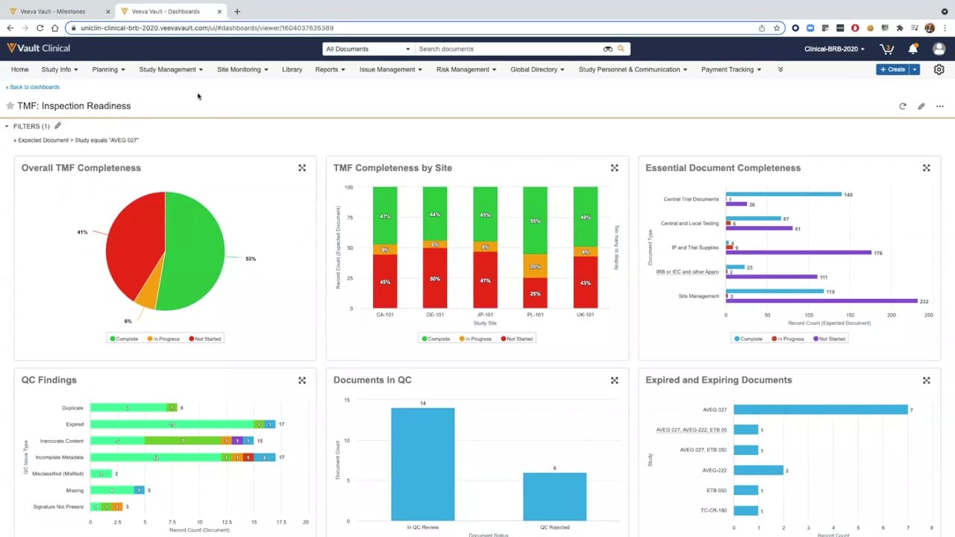Edit filters with the pencil icon

click(57, 126)
